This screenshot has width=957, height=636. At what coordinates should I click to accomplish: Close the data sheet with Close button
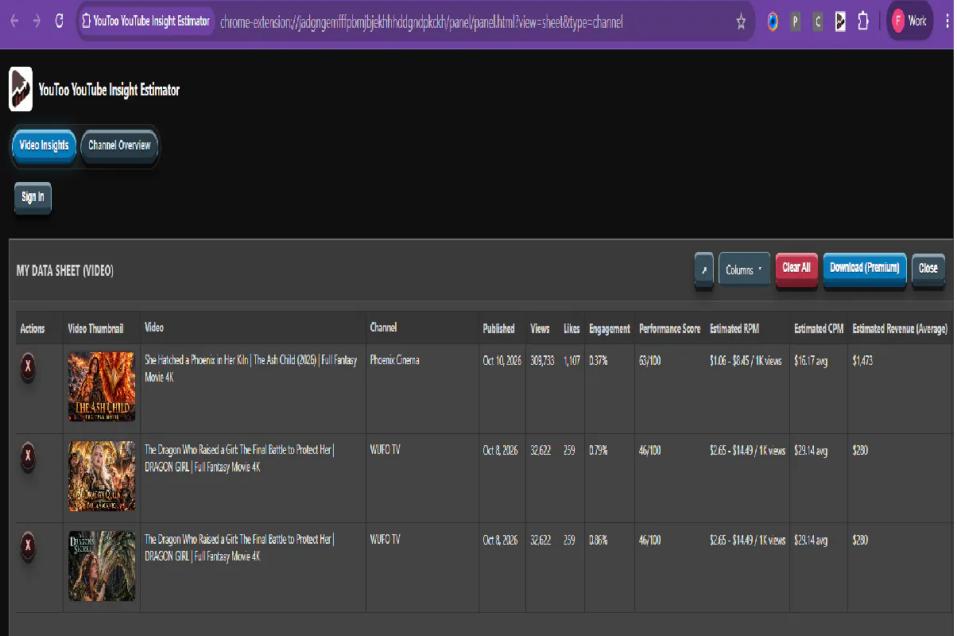[x=928, y=269]
